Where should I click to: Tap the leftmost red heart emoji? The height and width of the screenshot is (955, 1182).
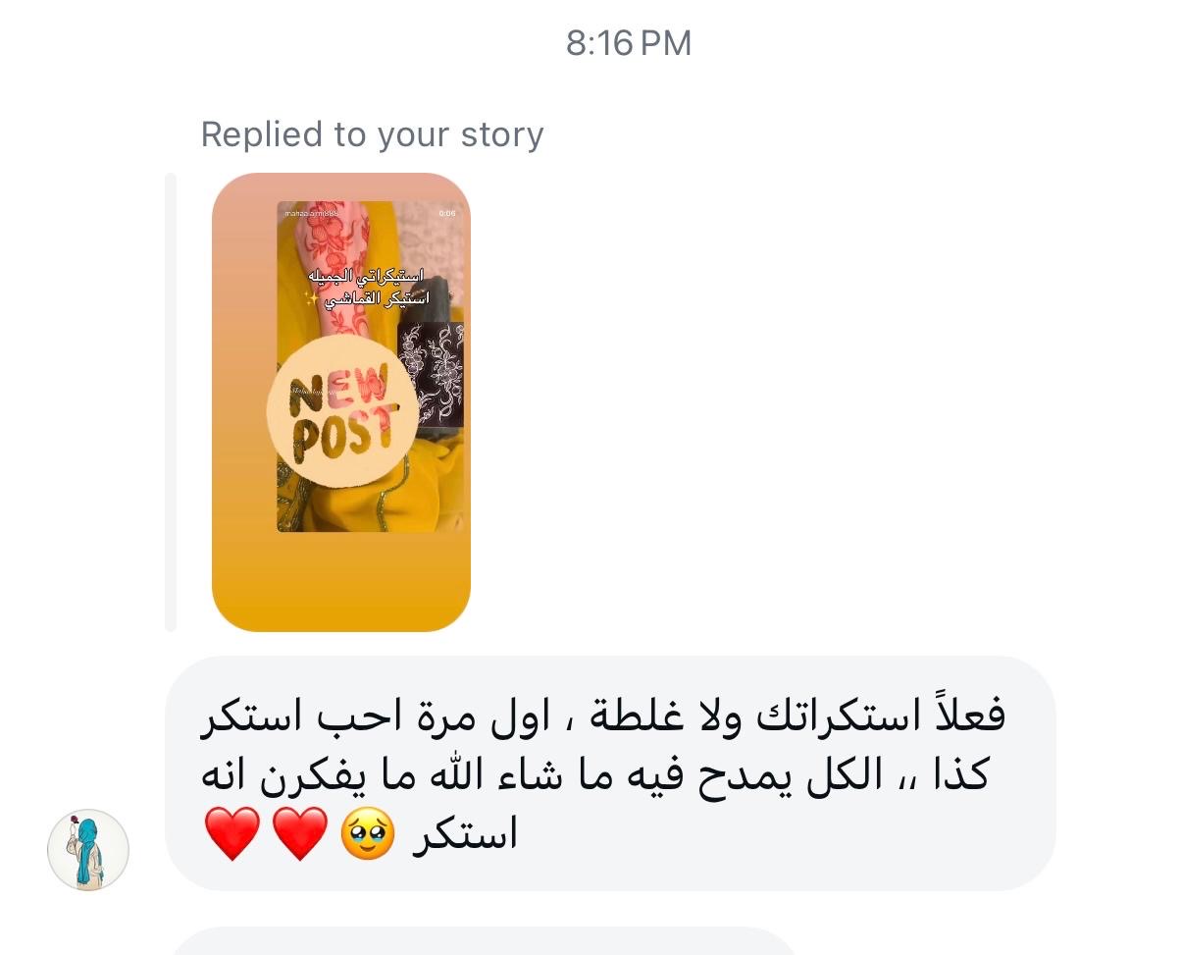click(x=231, y=835)
